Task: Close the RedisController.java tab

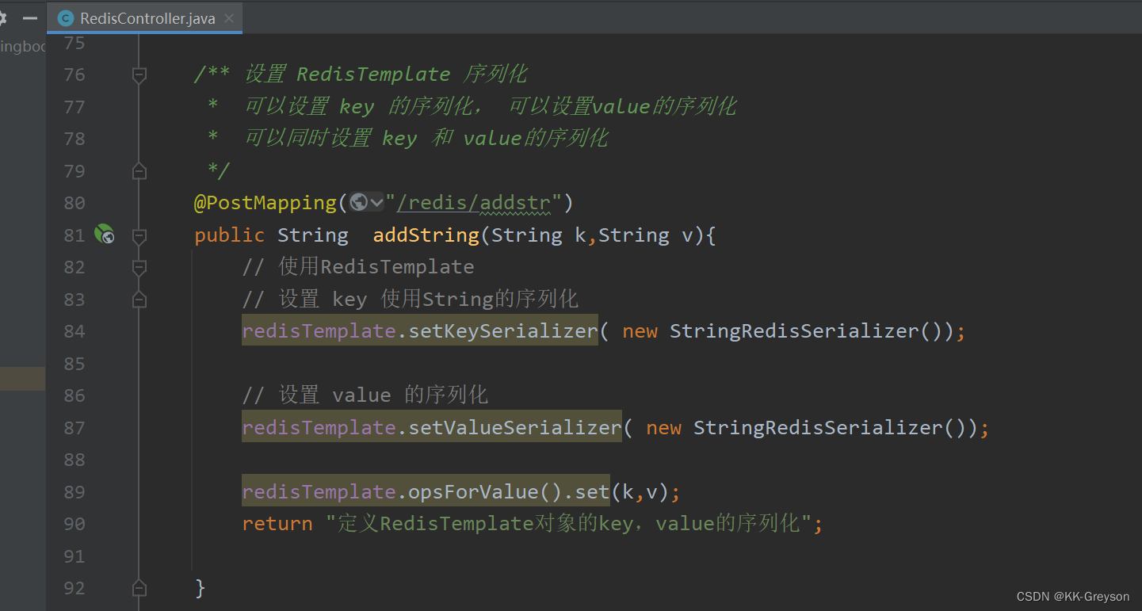Action: [229, 18]
